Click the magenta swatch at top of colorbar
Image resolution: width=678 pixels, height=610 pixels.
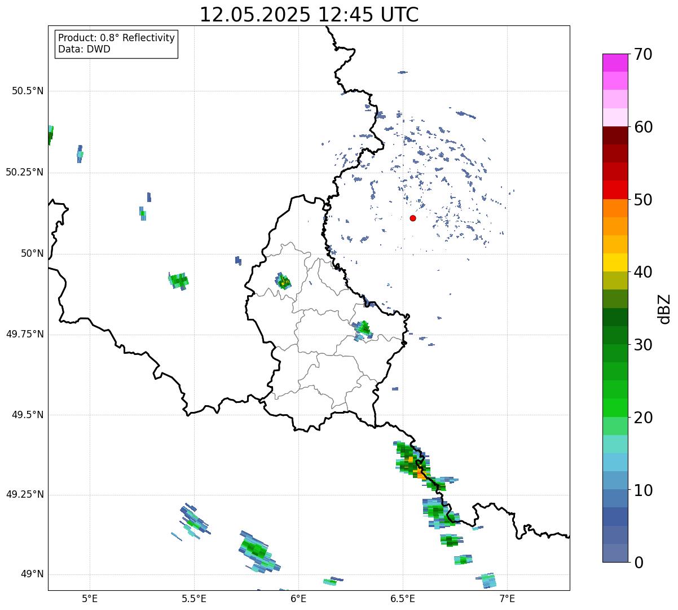(x=615, y=63)
